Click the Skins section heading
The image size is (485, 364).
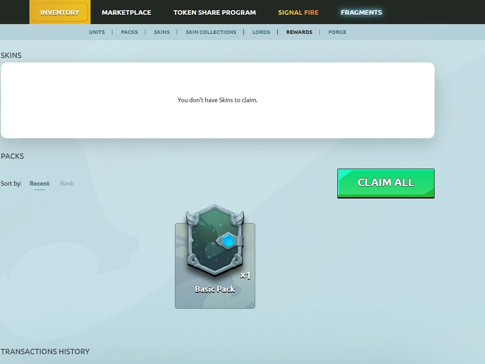click(x=11, y=55)
